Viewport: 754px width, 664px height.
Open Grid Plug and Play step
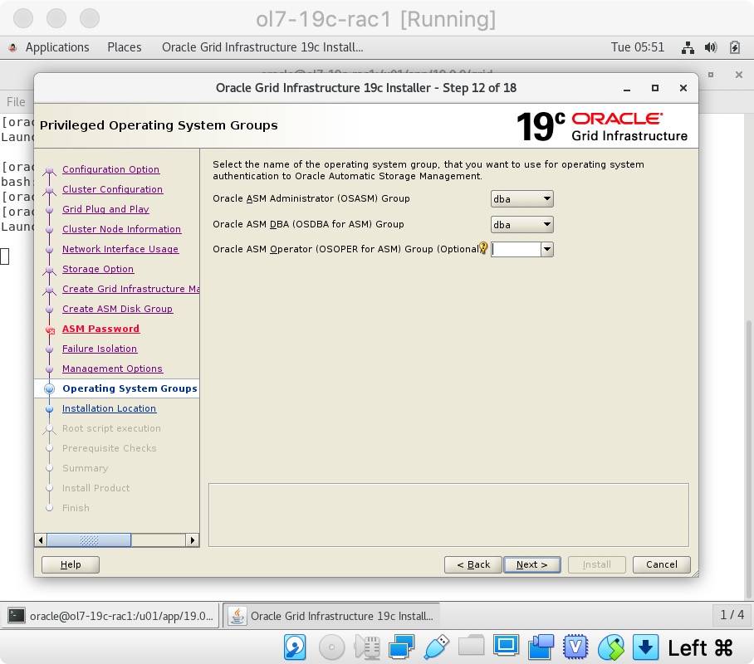click(105, 209)
